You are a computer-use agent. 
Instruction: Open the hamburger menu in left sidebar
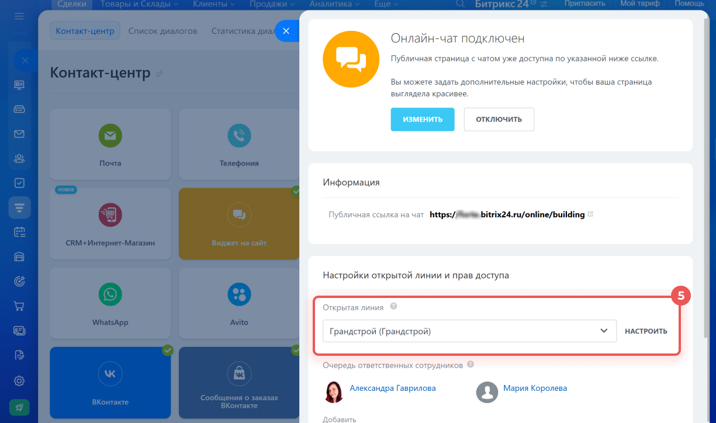[x=19, y=16]
